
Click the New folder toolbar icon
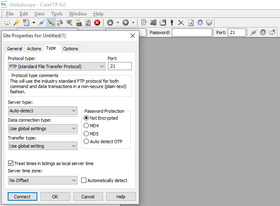coord(163,23)
